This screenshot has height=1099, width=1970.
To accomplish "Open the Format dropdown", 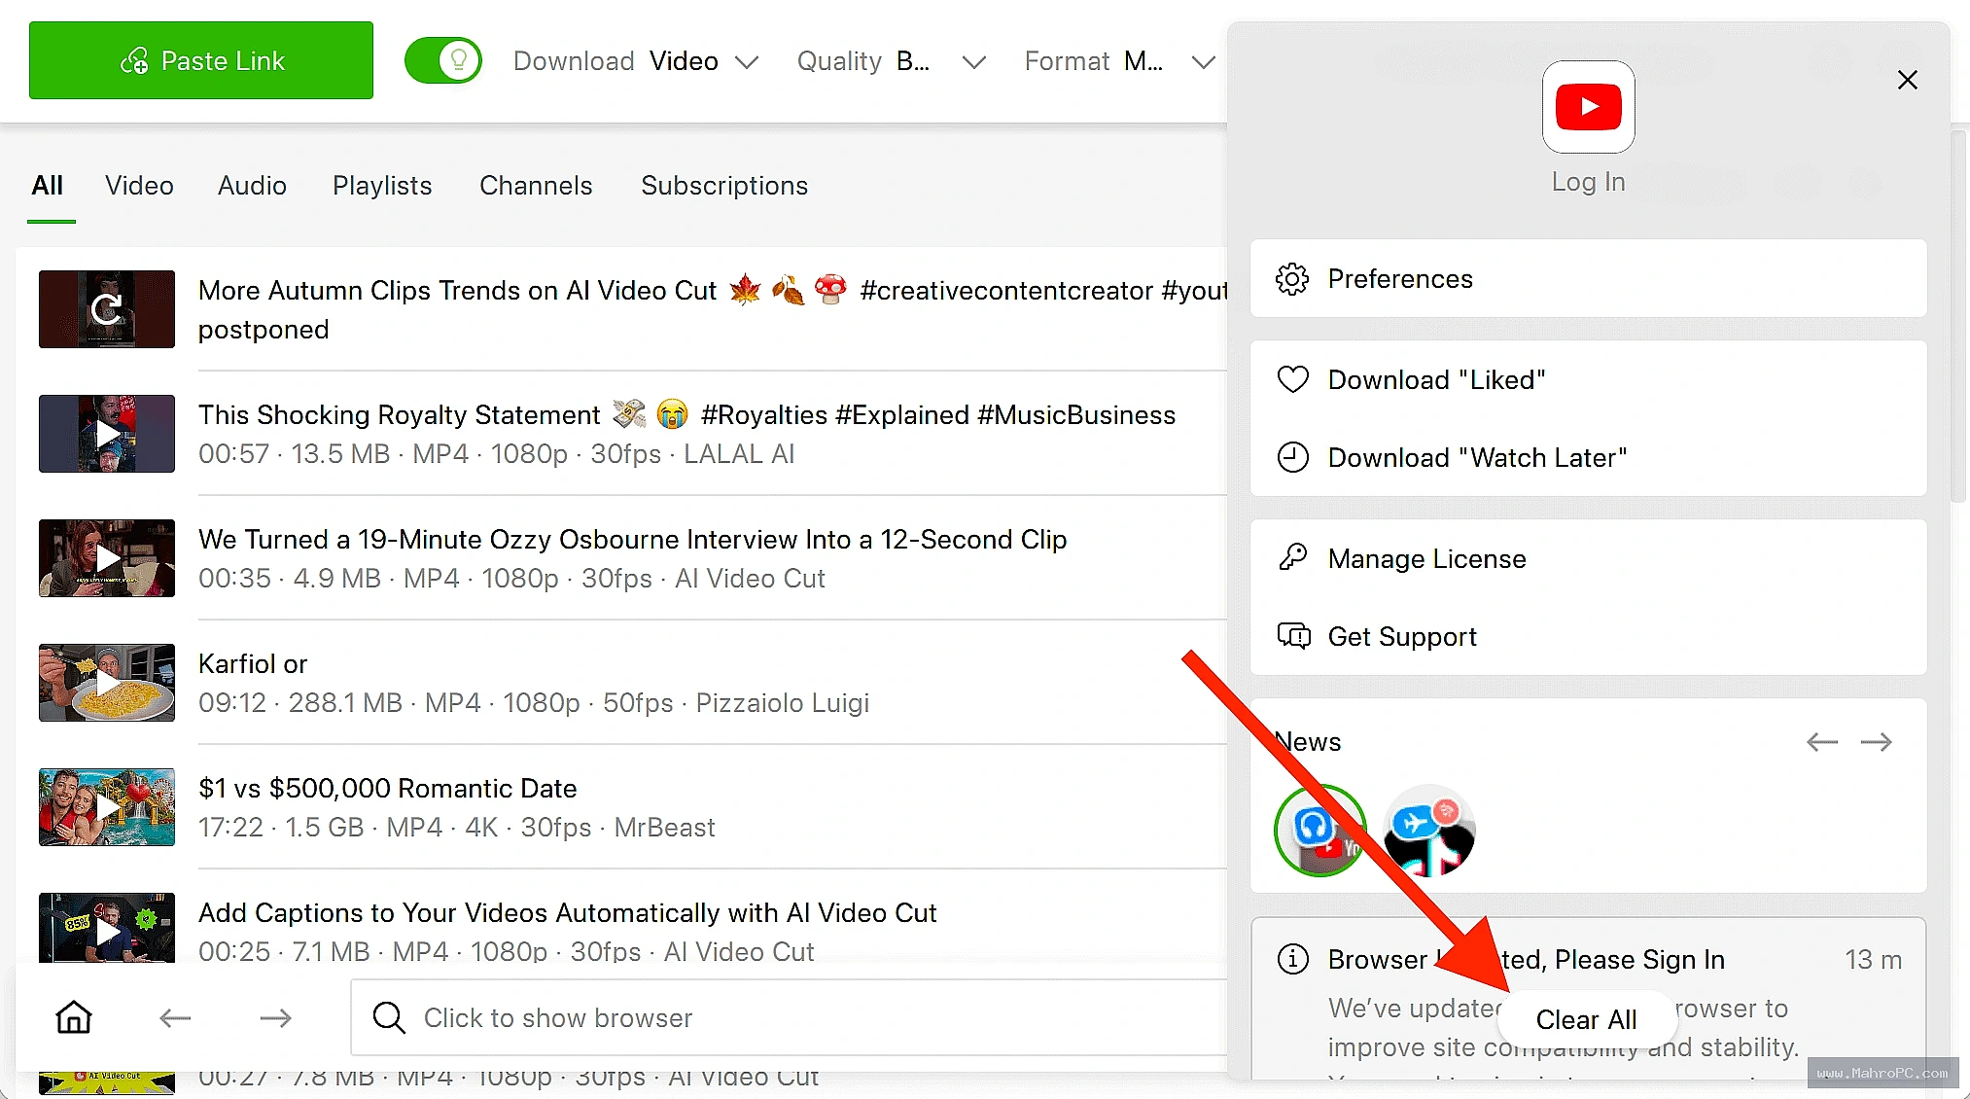I will (x=1120, y=61).
